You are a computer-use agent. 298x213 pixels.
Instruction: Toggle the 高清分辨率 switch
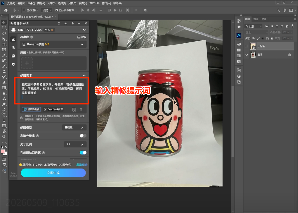point(83,136)
